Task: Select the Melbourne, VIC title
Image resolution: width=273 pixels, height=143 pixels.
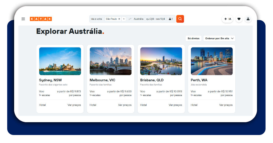Action: (102, 80)
